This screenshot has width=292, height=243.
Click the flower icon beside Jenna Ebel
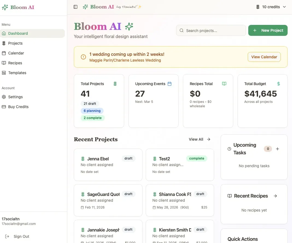(83, 159)
